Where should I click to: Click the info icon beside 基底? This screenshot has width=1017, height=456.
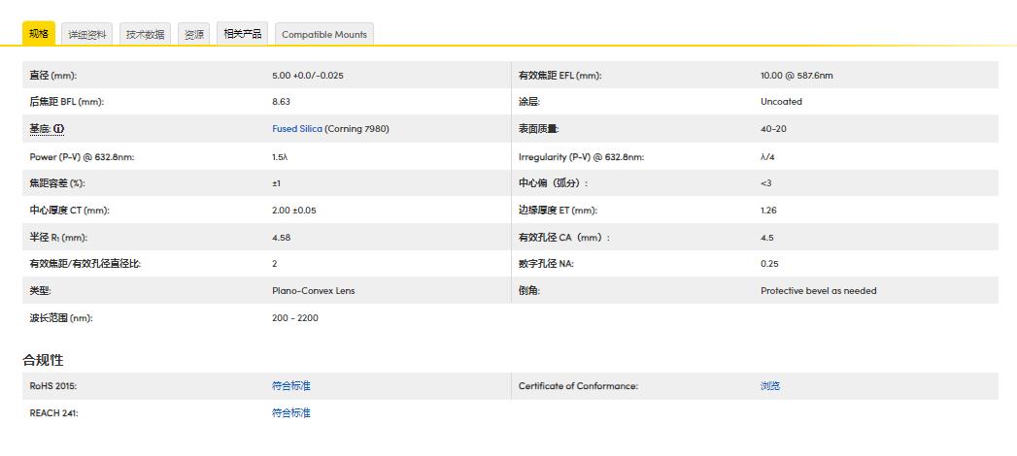click(58, 129)
